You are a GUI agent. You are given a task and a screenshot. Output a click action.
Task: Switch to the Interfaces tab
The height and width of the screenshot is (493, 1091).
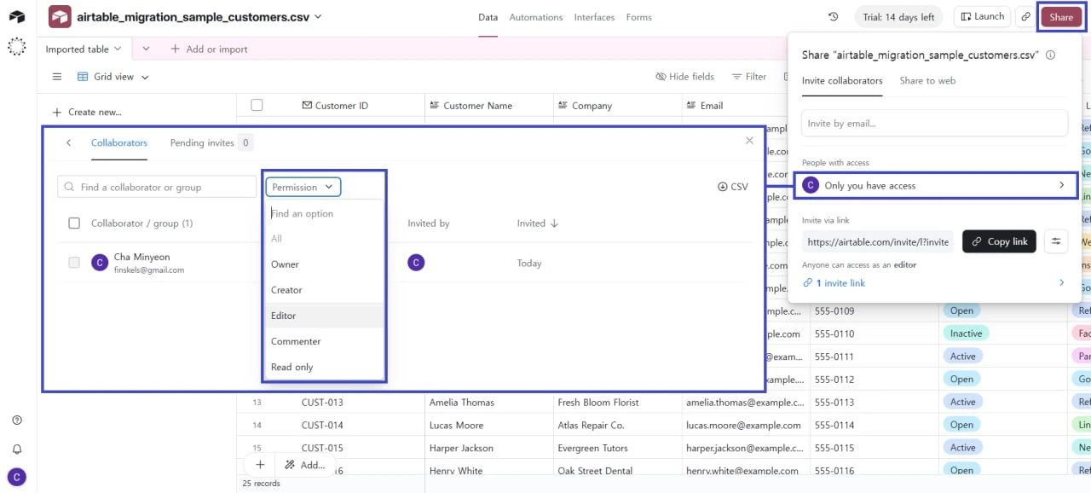coord(594,17)
